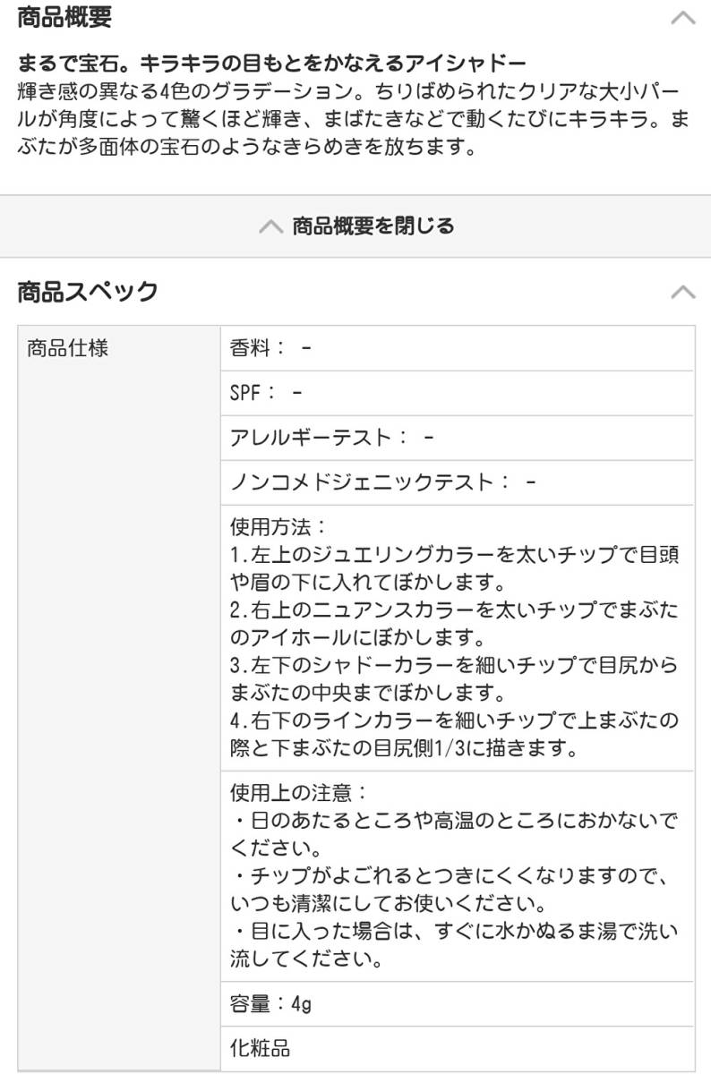This screenshot has width=711, height=1074.
Task: Click the 商品概要を閉じる button
Action: point(355,226)
